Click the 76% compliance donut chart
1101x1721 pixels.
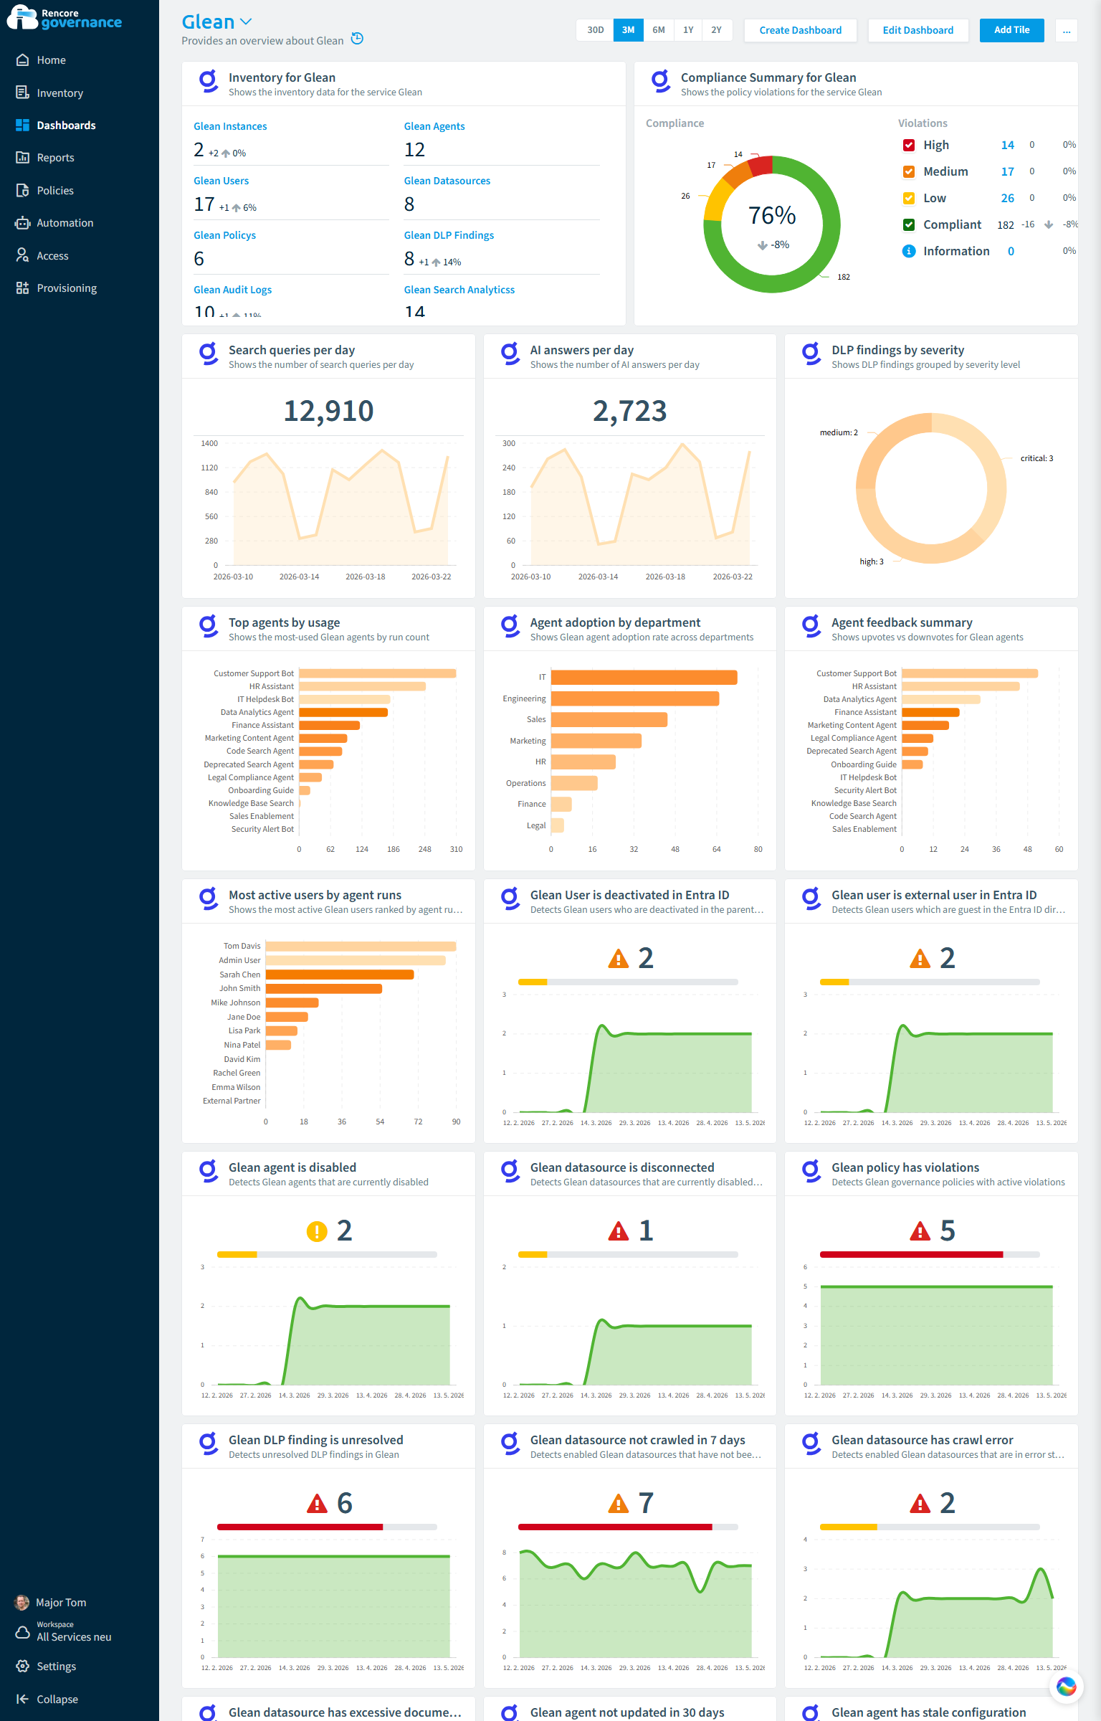(772, 224)
